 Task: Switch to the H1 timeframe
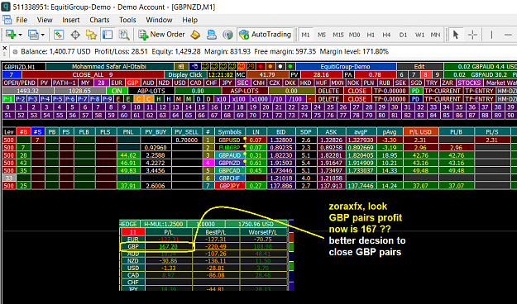coord(371,35)
